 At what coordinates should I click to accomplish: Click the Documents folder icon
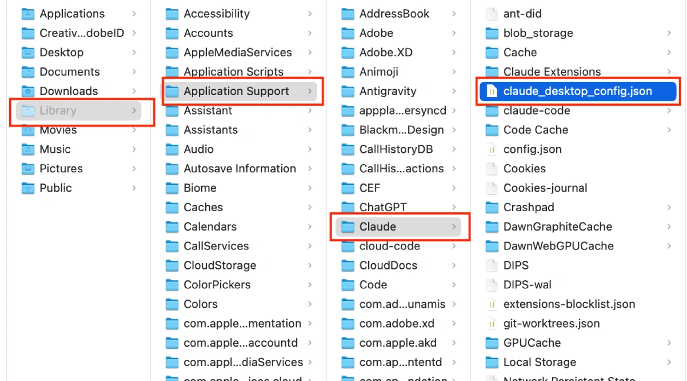(x=28, y=72)
